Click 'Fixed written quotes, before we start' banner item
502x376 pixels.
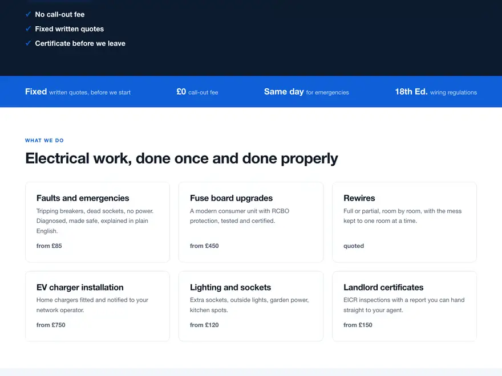click(x=78, y=92)
